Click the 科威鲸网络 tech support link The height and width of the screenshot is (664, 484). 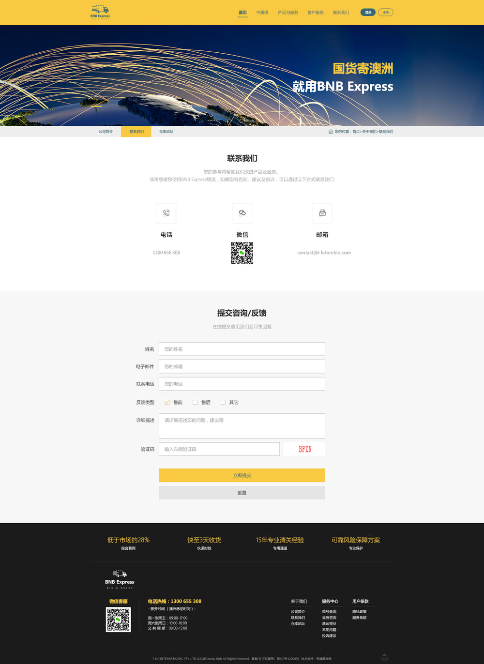coord(324,659)
